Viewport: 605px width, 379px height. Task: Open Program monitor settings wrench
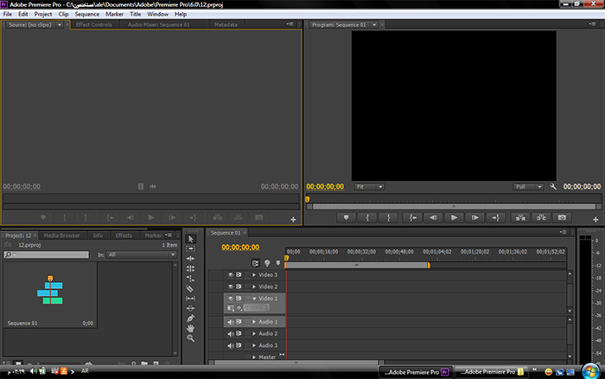click(x=552, y=186)
